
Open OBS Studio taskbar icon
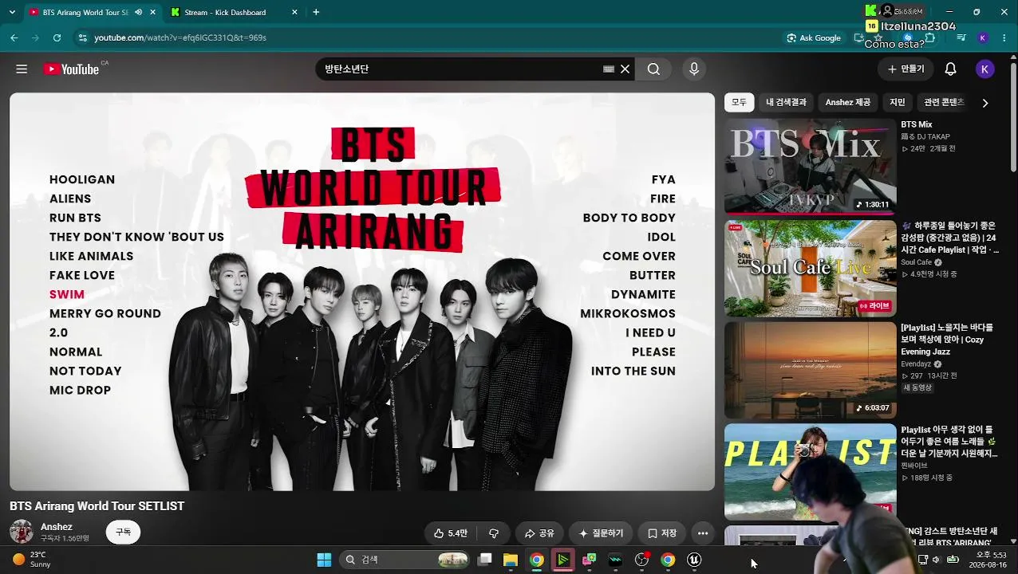pyautogui.click(x=641, y=560)
